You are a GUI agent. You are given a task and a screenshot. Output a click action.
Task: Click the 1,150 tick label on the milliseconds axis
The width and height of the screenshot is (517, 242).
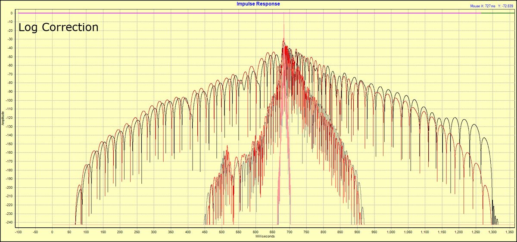(x=442, y=232)
